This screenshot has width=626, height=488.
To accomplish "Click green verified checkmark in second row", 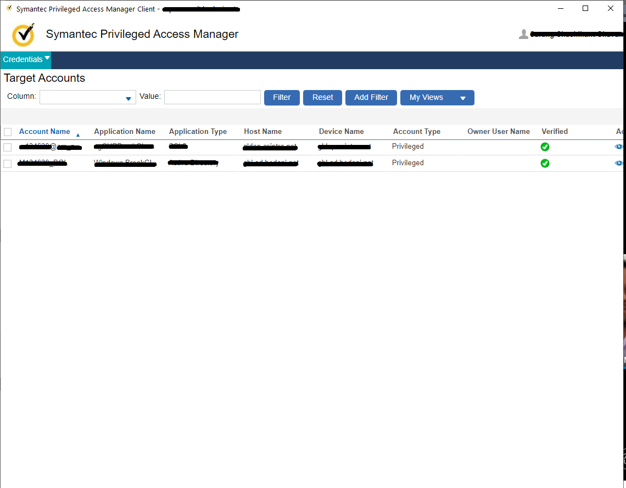I will (545, 163).
